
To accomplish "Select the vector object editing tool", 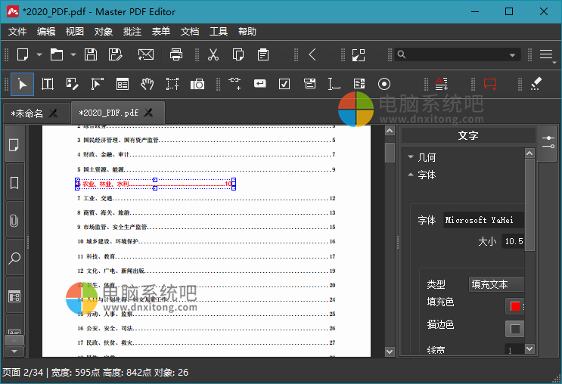I will (x=97, y=84).
